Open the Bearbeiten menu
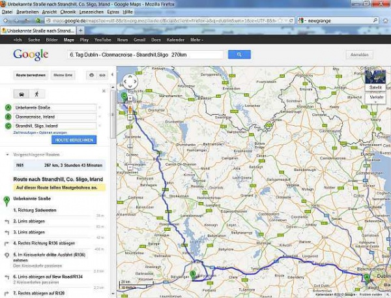The width and height of the screenshot is (391, 298). coord(27,12)
